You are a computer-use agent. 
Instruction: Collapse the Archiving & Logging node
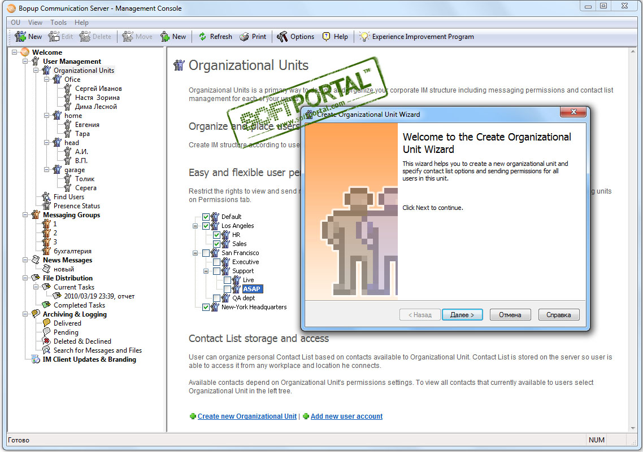pyautogui.click(x=25, y=314)
